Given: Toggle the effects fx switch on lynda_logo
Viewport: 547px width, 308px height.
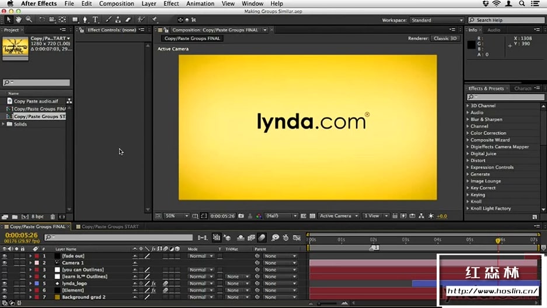Looking at the screenshot, I should click(x=154, y=283).
